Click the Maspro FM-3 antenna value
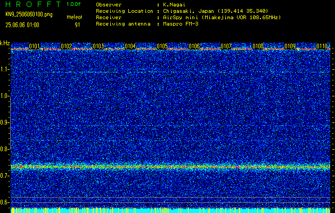The height and width of the screenshot is (213, 335). coord(181,24)
